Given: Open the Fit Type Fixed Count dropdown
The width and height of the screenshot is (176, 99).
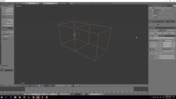Looking at the screenshot, I should pyautogui.click(x=167, y=36).
